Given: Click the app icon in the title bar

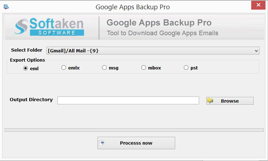Looking at the screenshot, I should [6, 7].
